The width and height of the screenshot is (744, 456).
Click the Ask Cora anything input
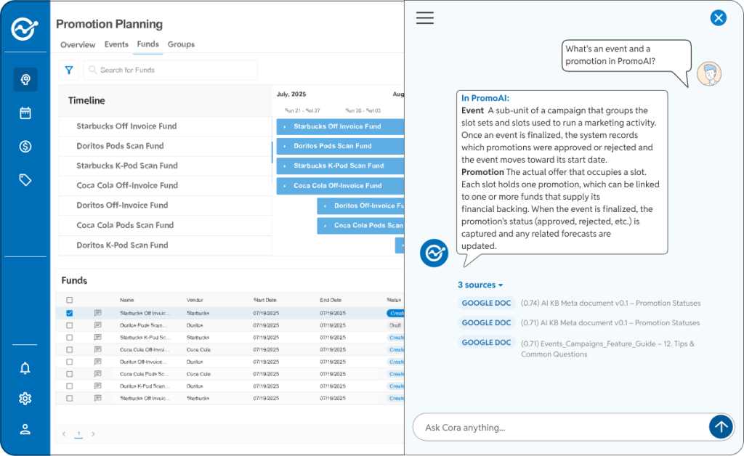point(561,427)
